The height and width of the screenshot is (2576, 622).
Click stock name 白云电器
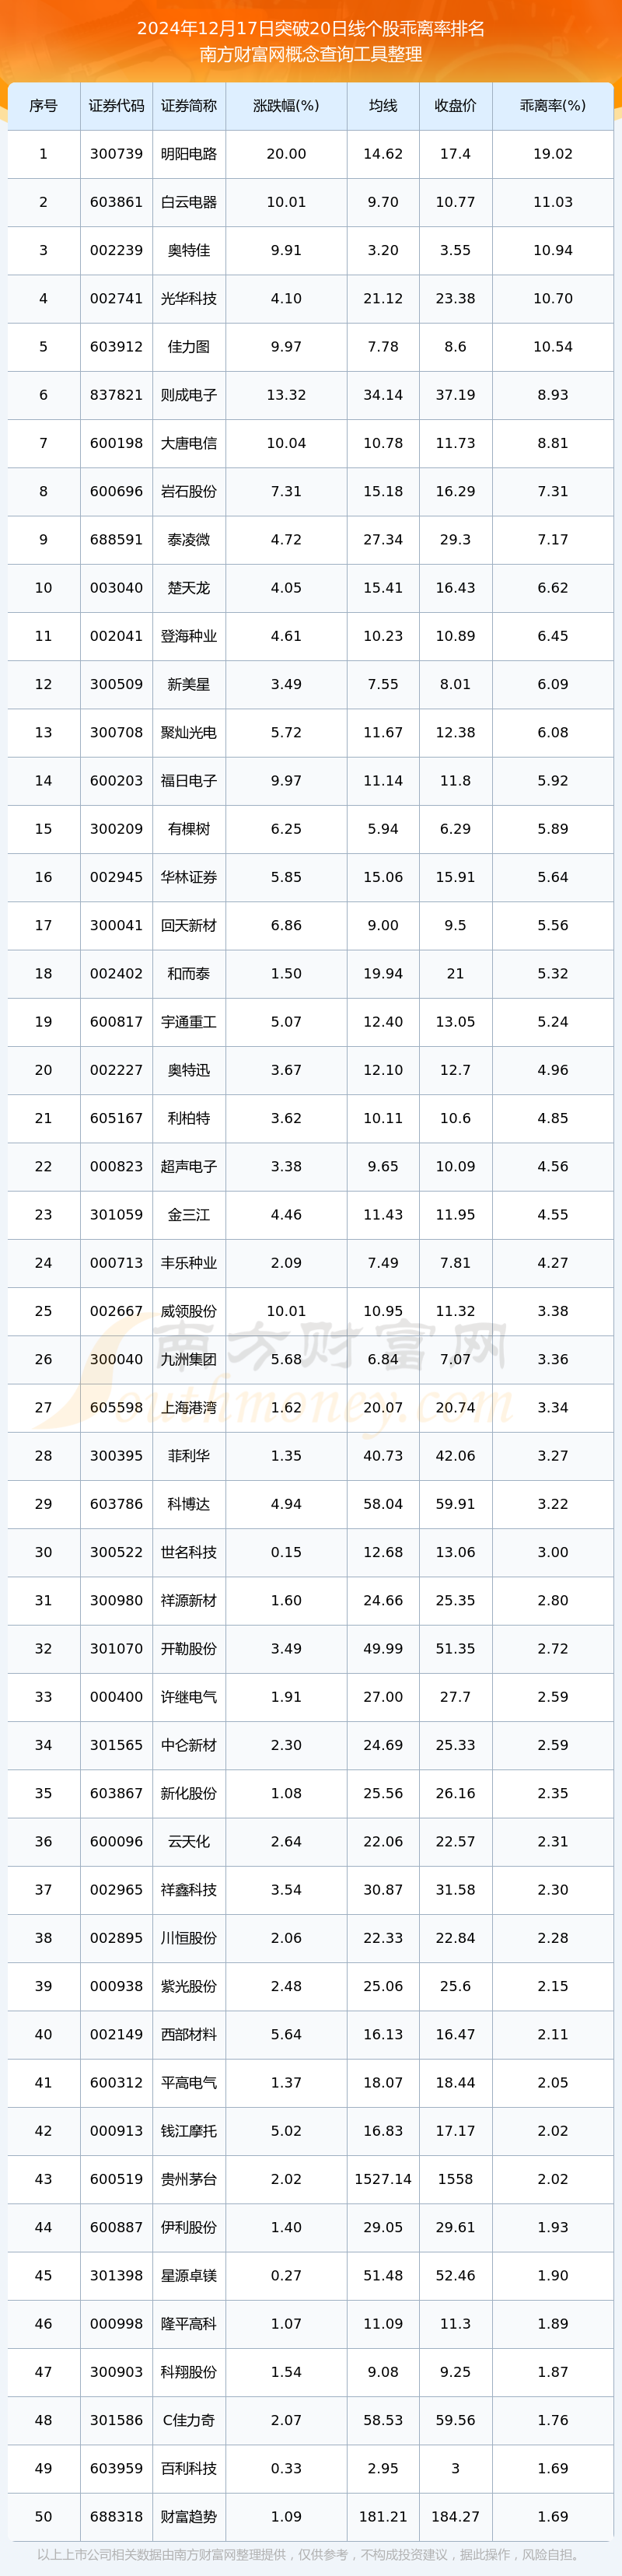[x=189, y=202]
